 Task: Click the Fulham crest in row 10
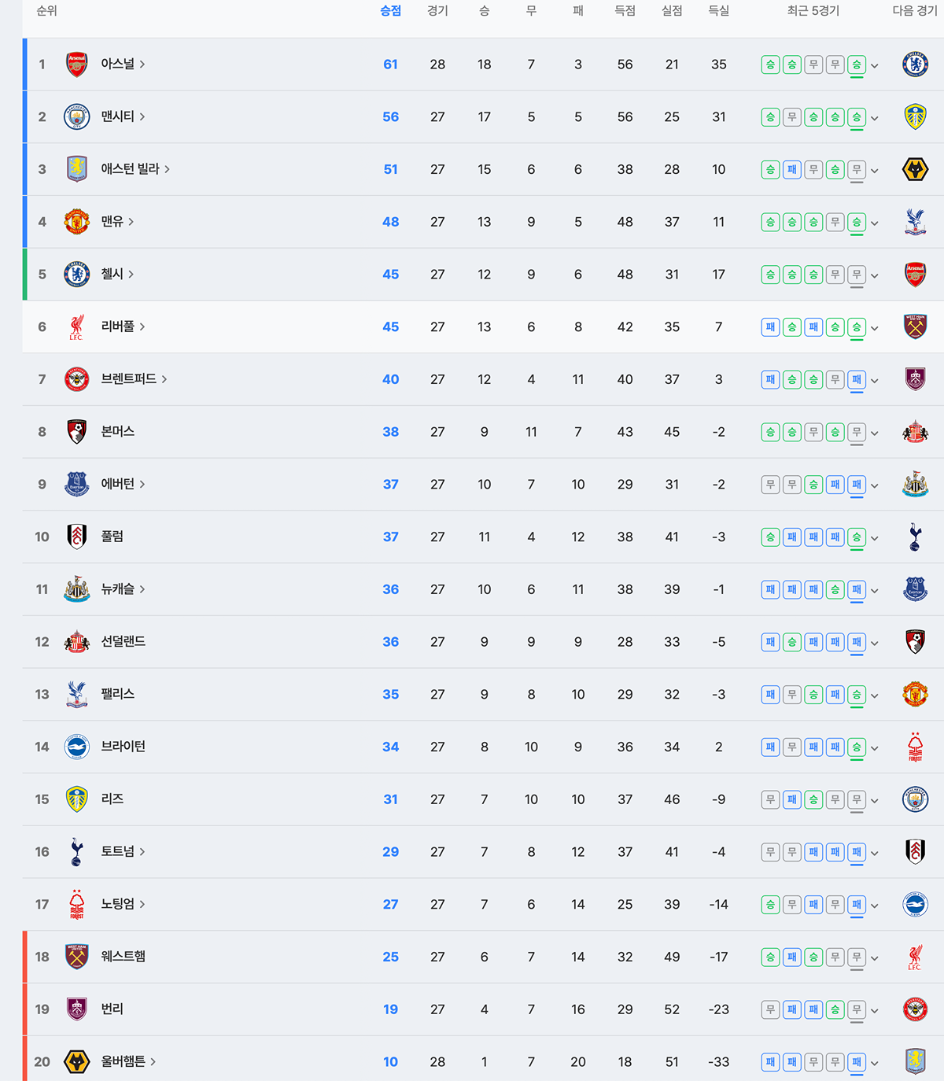click(76, 537)
